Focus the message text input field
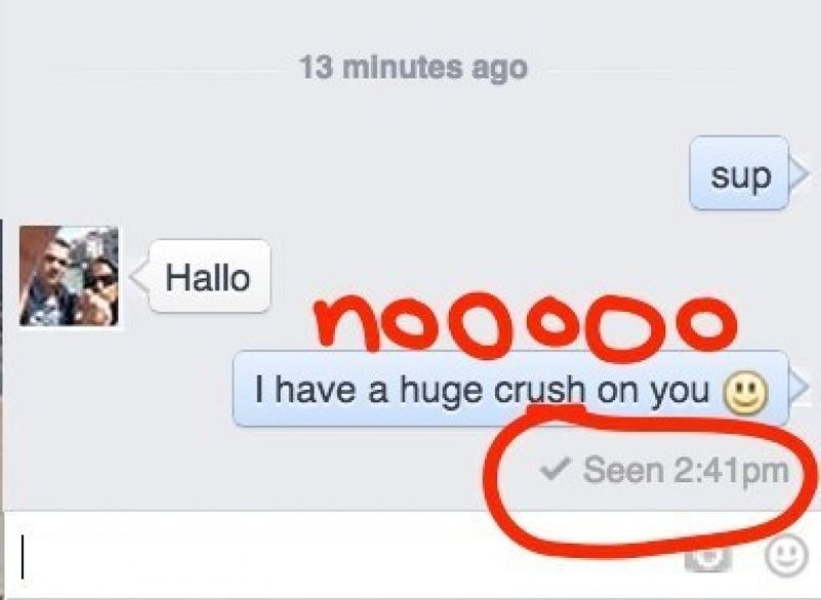Screen dimensions: 821x600 pos(340,556)
